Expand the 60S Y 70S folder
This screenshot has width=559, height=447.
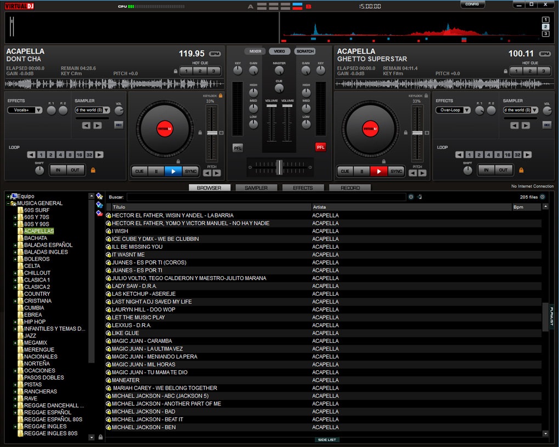point(15,217)
